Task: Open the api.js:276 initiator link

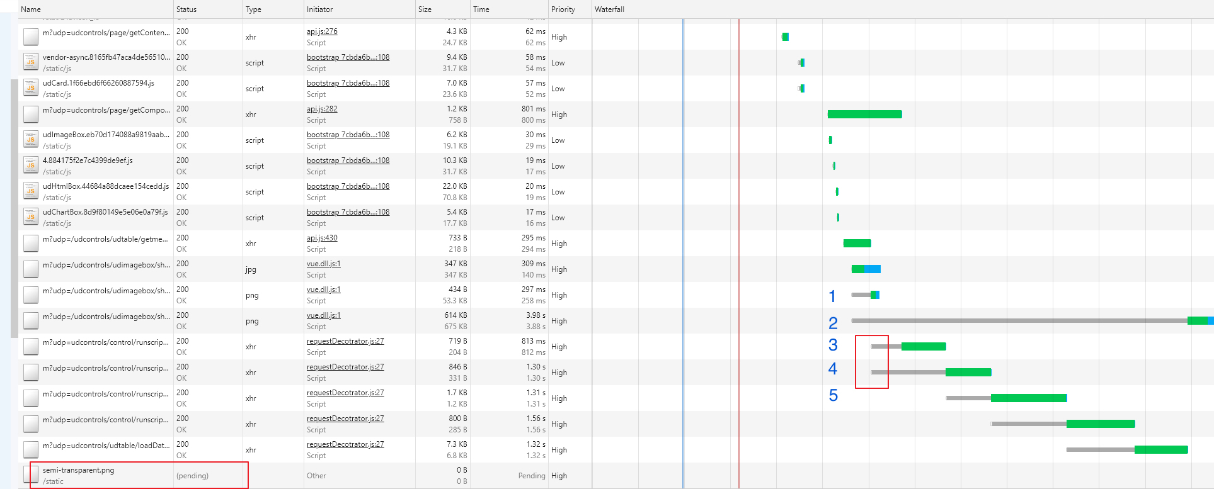Action: tap(322, 31)
